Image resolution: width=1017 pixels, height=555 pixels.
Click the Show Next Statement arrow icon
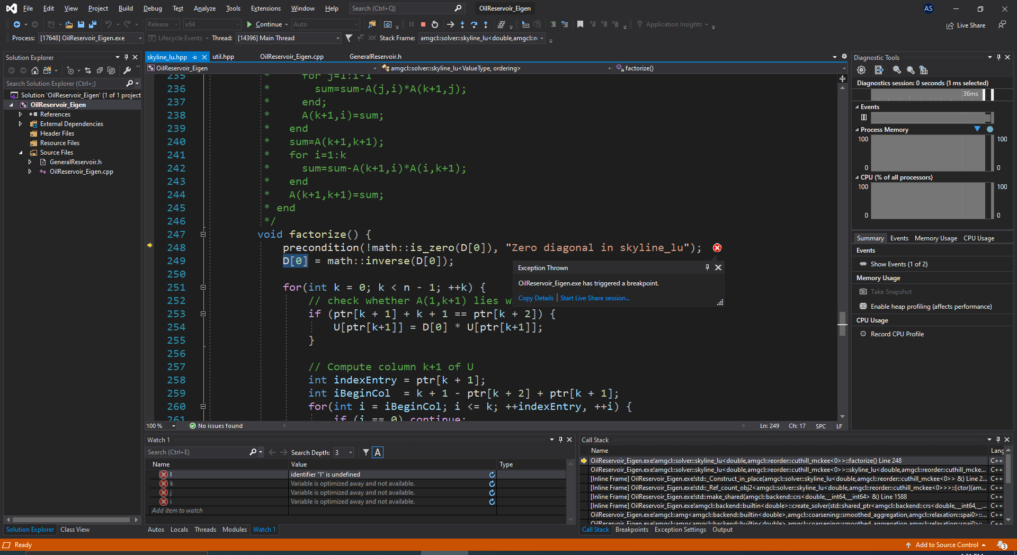(x=450, y=24)
